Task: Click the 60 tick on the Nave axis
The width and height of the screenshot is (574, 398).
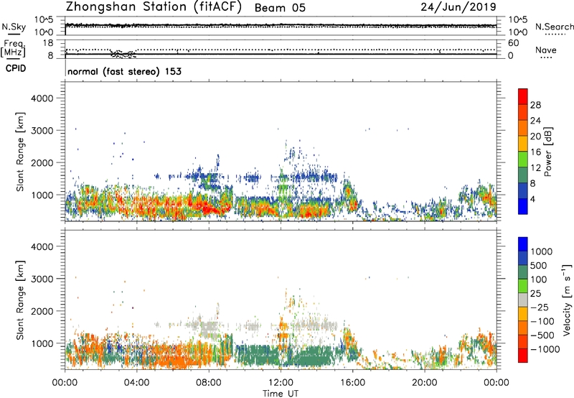Action: point(513,43)
